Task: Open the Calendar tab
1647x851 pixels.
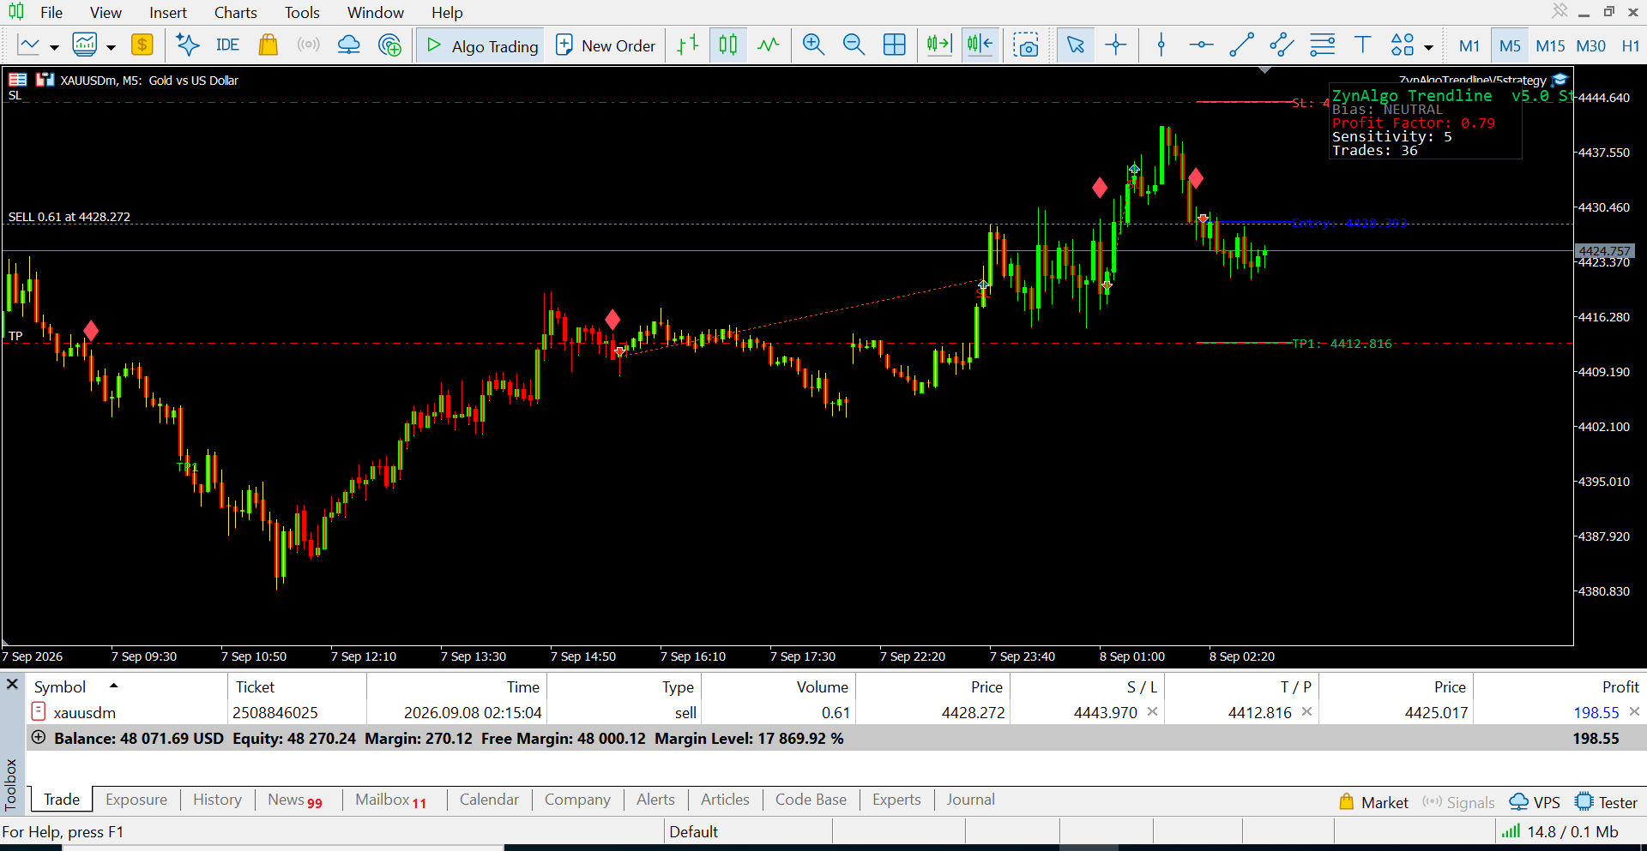Action: tap(489, 800)
